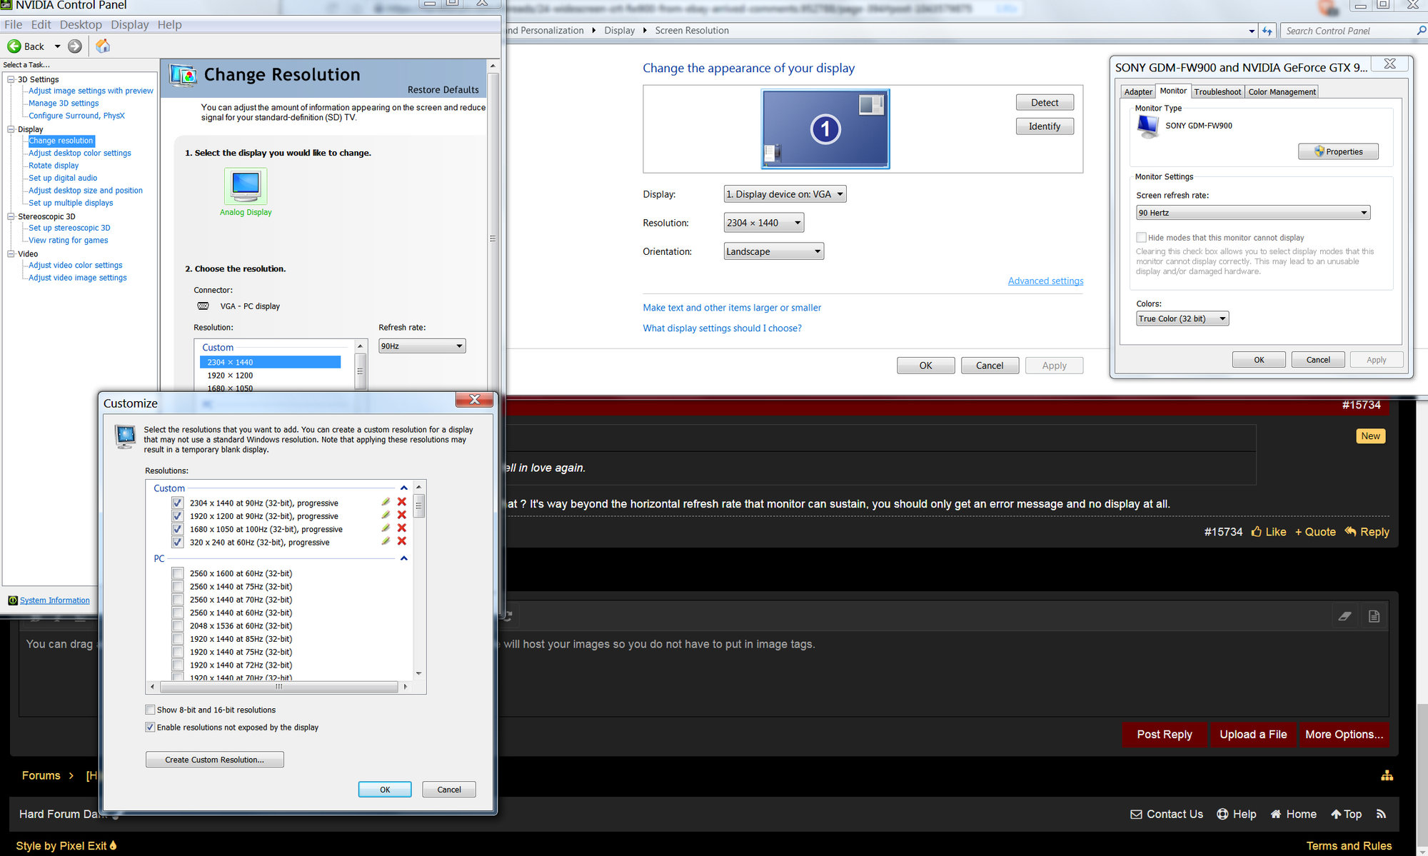The height and width of the screenshot is (856, 1428).
Task: Edit the 2304 x 1440 custom resolution pencil
Action: 386,502
